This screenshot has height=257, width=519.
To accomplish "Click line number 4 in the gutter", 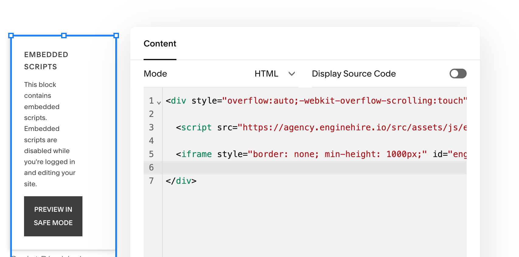I will point(151,141).
